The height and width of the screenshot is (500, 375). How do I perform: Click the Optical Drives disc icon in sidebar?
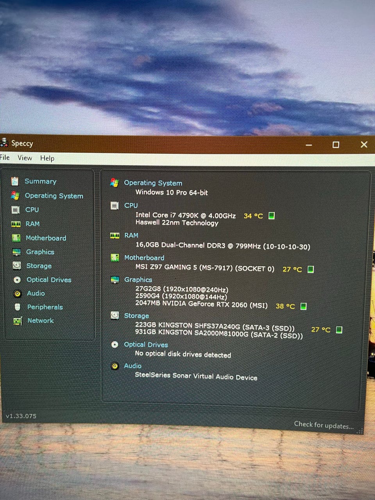click(17, 280)
